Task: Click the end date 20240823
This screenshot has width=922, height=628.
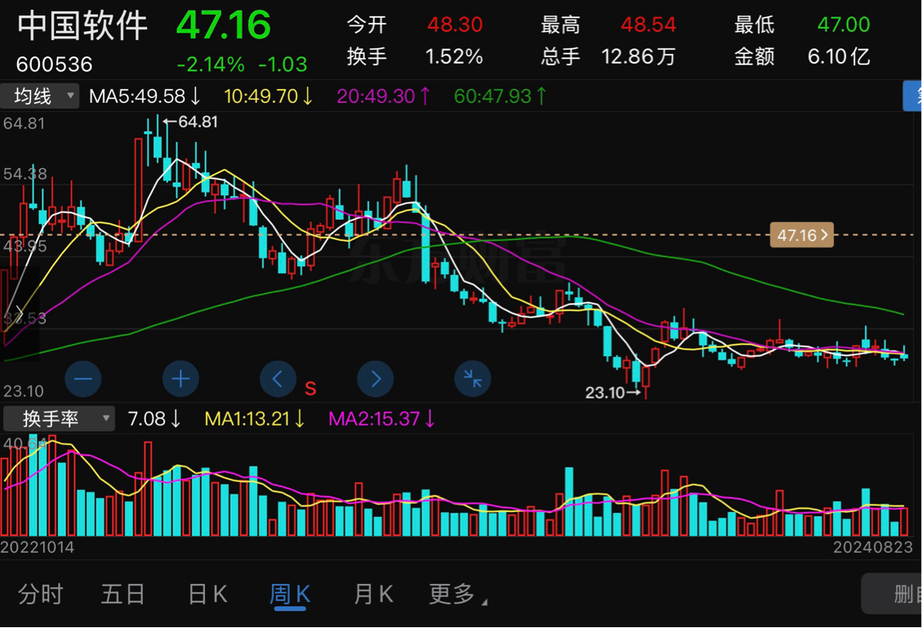Action: point(873,547)
